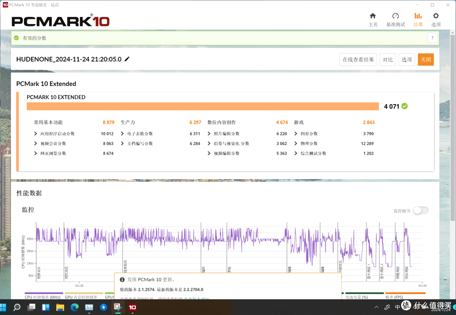Click the green valid-score checkmark beside 4 071
The height and width of the screenshot is (315, 456).
[x=404, y=106]
